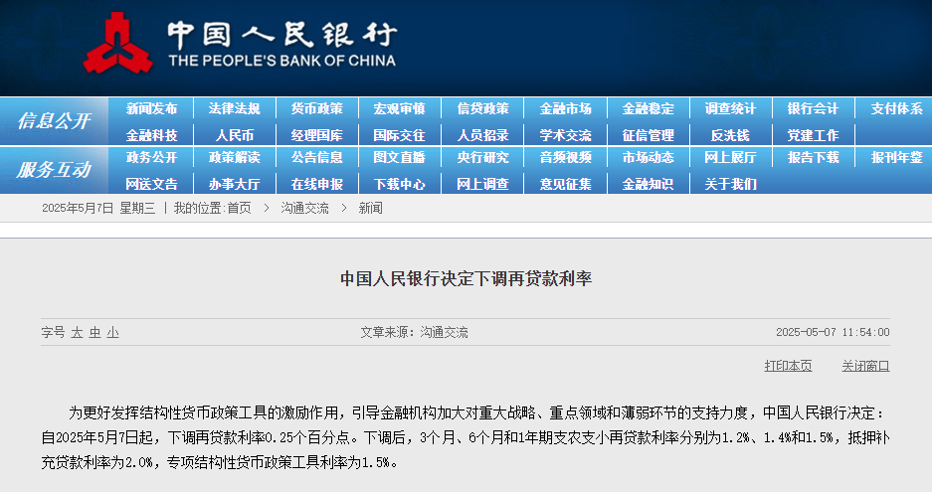Open 宏观审慎 menu item
Image resolution: width=932 pixels, height=492 pixels.
(x=400, y=108)
